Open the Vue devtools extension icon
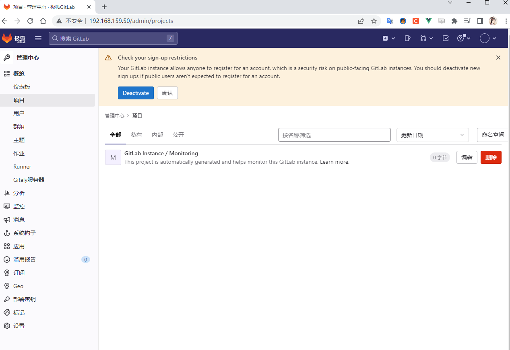The image size is (510, 350). (429, 21)
